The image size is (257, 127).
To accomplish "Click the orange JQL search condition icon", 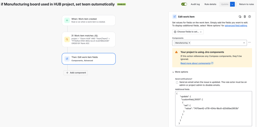I will pyautogui.click(x=67, y=40).
